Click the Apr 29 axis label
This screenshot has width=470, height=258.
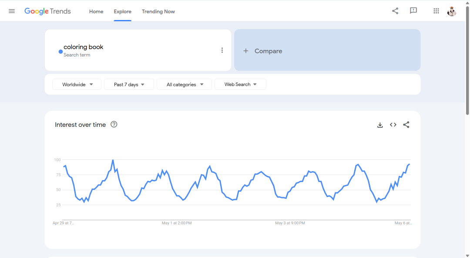[x=63, y=223]
